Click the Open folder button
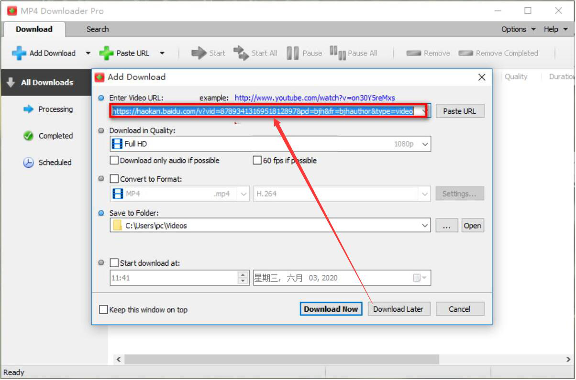This screenshot has width=576, height=380. pos(472,226)
